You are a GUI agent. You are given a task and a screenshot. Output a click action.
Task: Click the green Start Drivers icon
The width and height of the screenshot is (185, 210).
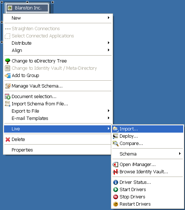click(116, 190)
